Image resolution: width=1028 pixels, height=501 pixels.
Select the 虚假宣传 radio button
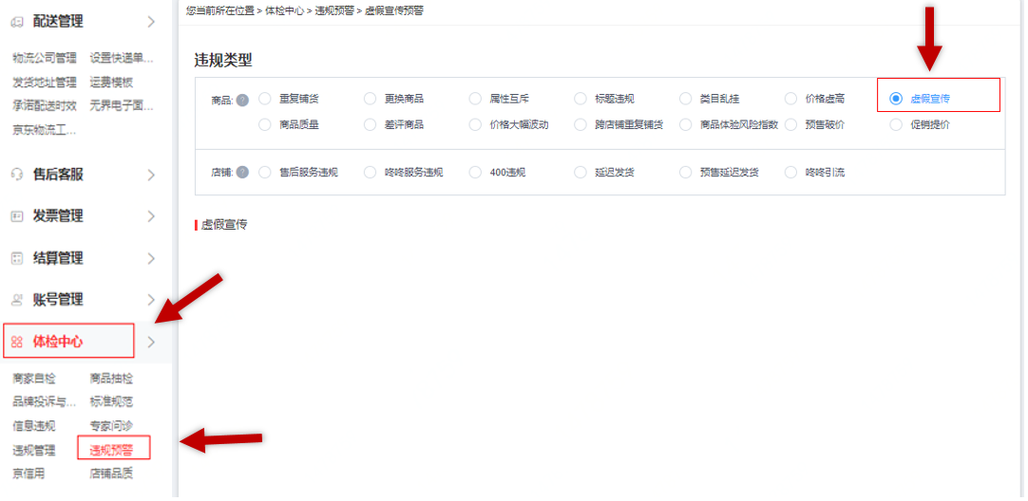896,99
